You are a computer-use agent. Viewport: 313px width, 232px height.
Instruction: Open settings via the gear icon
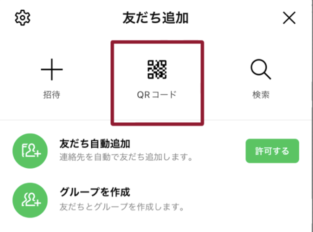point(22,17)
